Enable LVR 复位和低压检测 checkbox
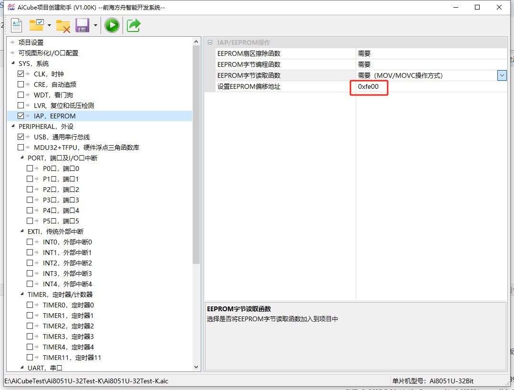514x390 pixels. pos(21,105)
